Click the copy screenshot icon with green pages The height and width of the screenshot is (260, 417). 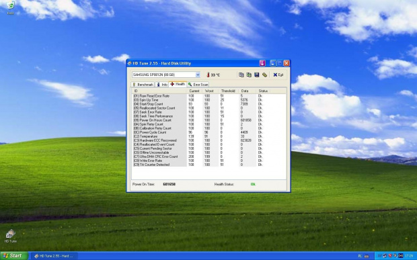pos(249,75)
